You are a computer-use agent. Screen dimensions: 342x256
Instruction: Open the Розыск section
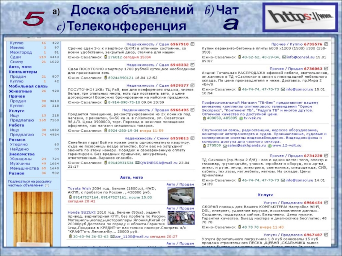tap(17, 140)
